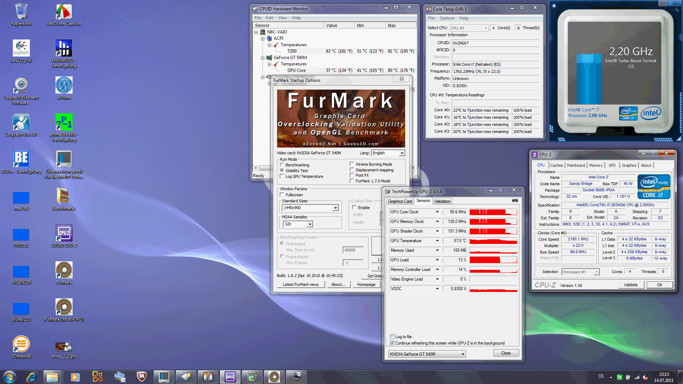Click the GPU-Z screenshot camera icon
The height and width of the screenshot is (384, 683).
(515, 201)
